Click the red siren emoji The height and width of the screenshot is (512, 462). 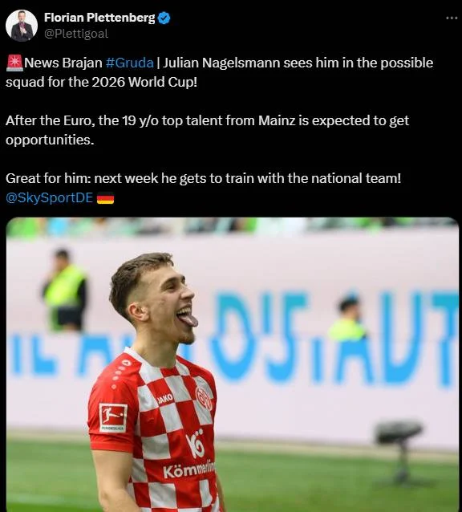pos(14,63)
